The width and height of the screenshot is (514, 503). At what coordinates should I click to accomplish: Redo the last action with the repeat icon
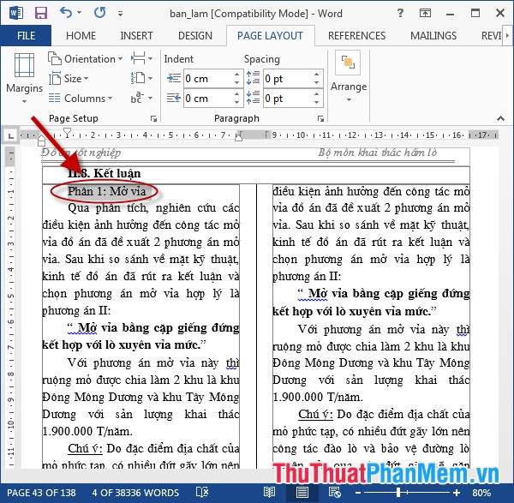tap(99, 13)
